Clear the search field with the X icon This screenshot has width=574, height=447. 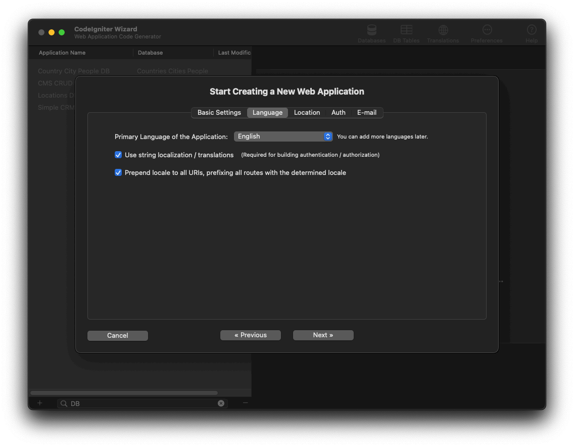coord(221,404)
